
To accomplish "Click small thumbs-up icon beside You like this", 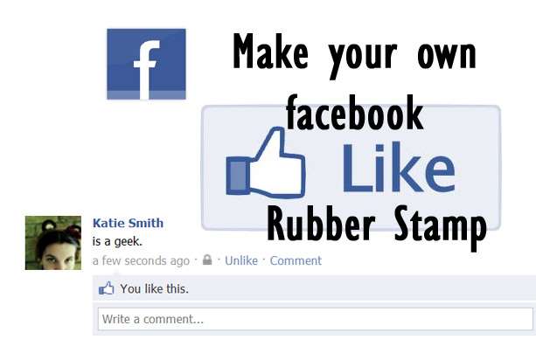I will (x=107, y=288).
